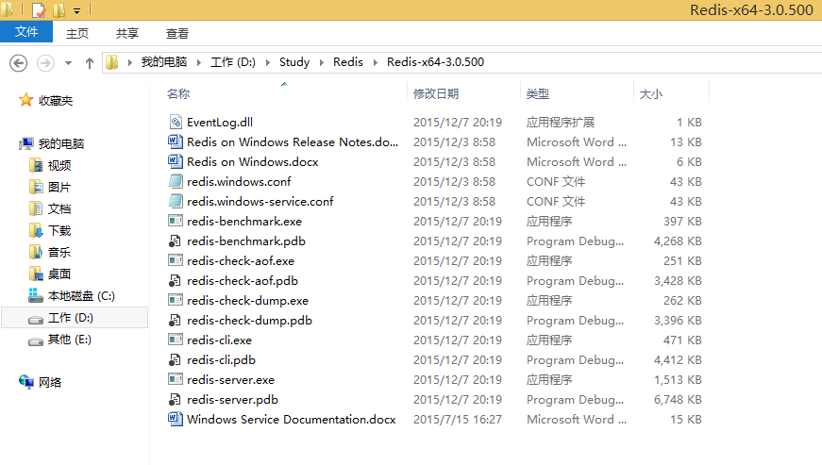
Task: Sort files by the 修改日期 column header
Action: [x=436, y=93]
